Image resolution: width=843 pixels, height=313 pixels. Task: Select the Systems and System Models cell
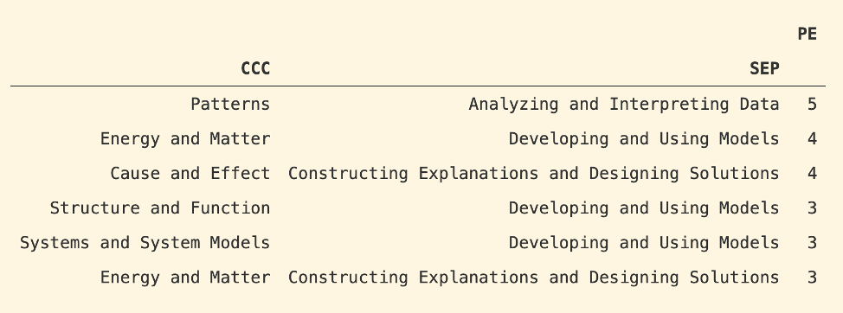click(x=145, y=243)
